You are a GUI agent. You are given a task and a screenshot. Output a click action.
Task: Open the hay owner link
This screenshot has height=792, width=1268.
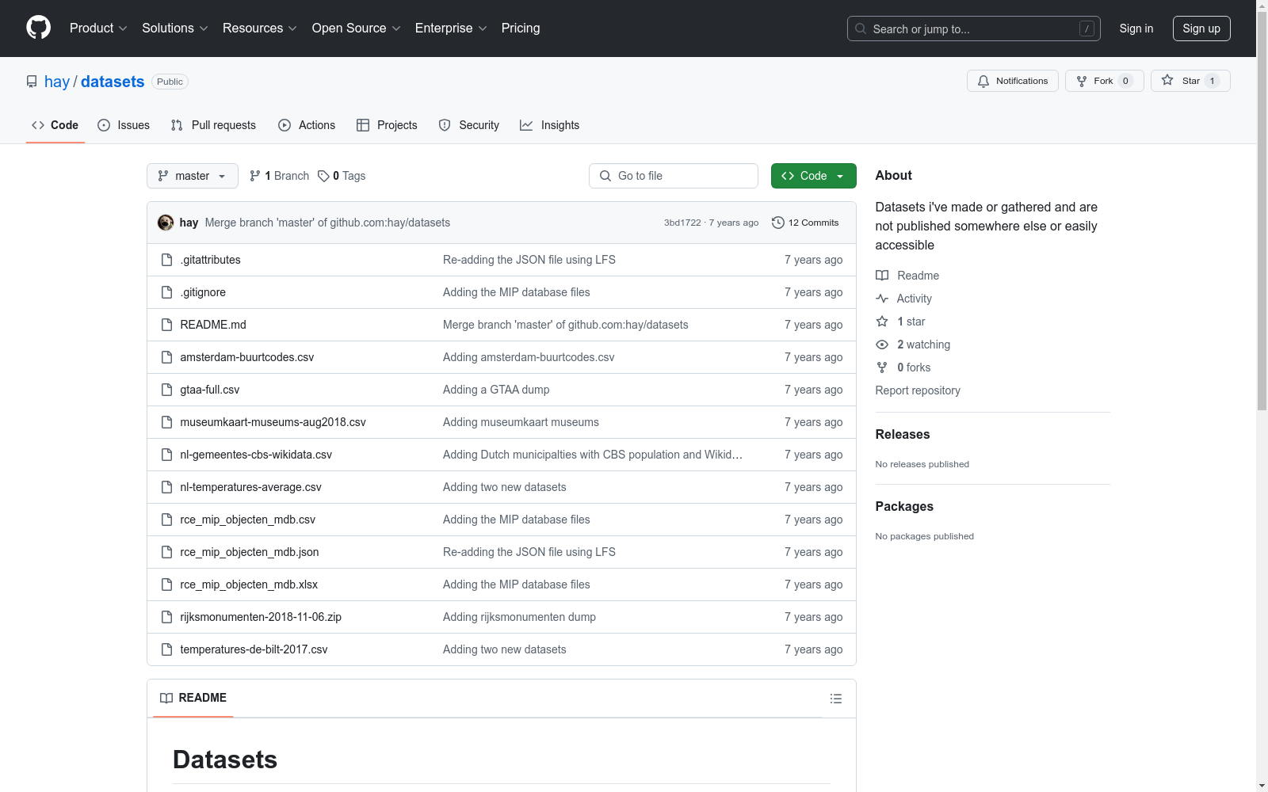click(x=57, y=82)
